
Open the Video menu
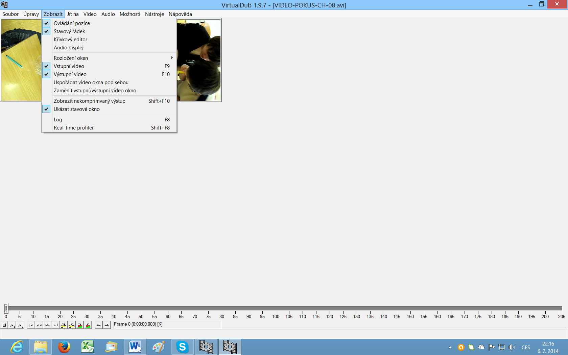pos(90,14)
